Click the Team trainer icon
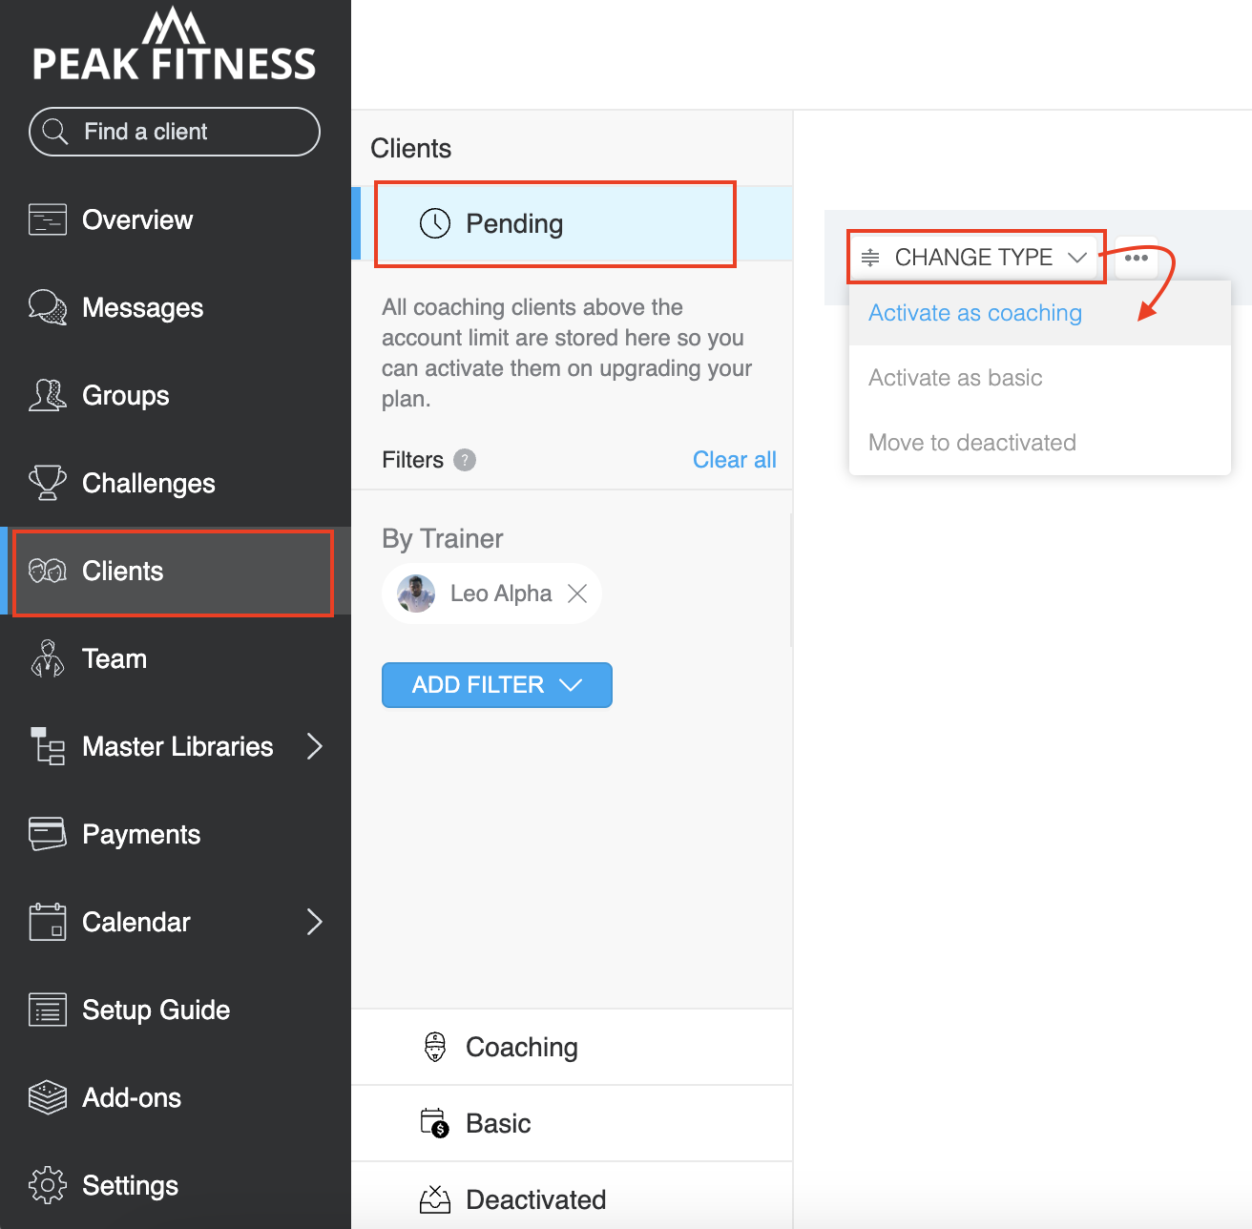This screenshot has height=1229, width=1252. pyautogui.click(x=48, y=658)
